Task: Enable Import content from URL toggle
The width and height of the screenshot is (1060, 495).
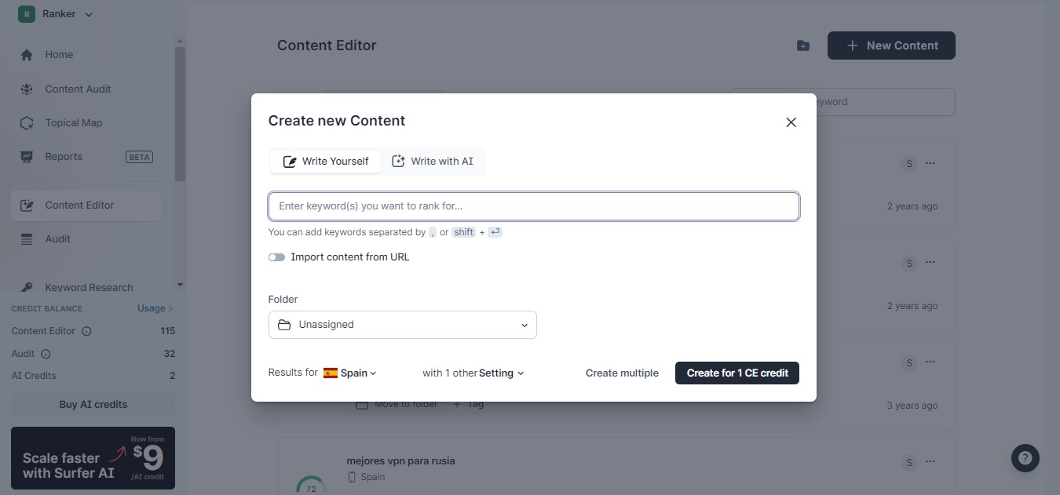Action: 276,257
